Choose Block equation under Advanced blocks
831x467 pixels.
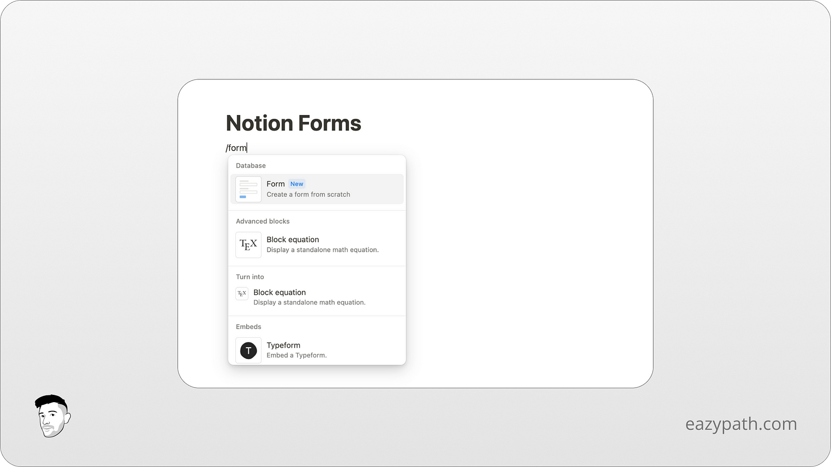coord(317,244)
